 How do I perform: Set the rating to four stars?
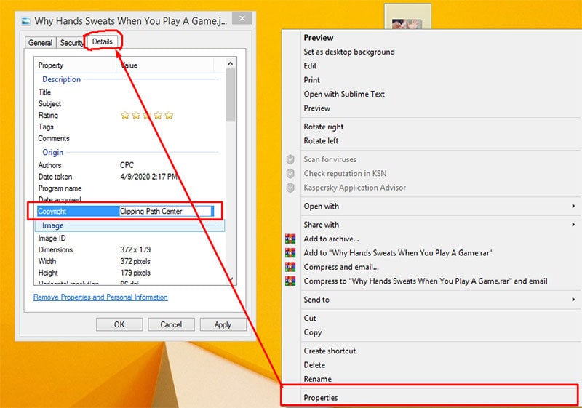click(158, 116)
